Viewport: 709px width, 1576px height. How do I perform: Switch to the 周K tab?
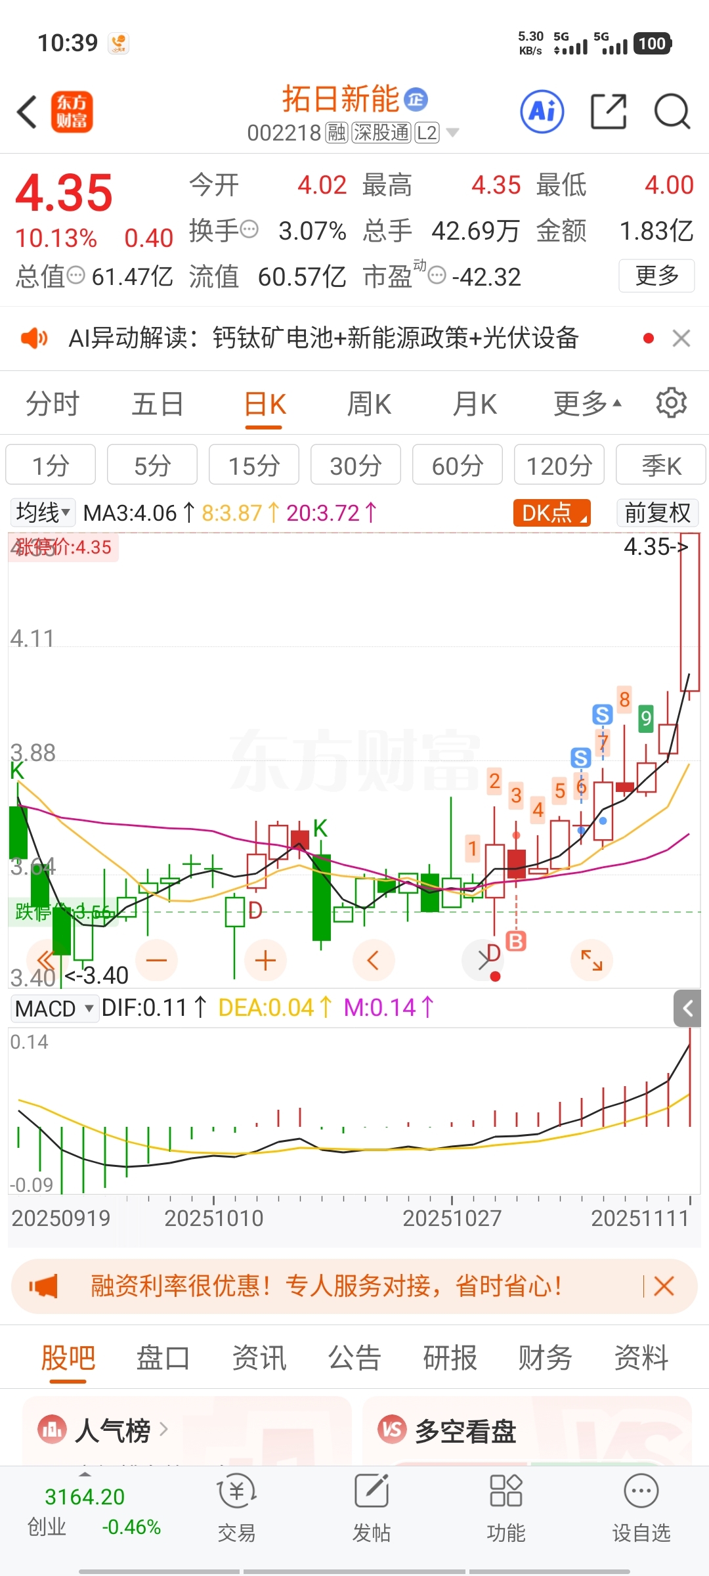point(369,403)
